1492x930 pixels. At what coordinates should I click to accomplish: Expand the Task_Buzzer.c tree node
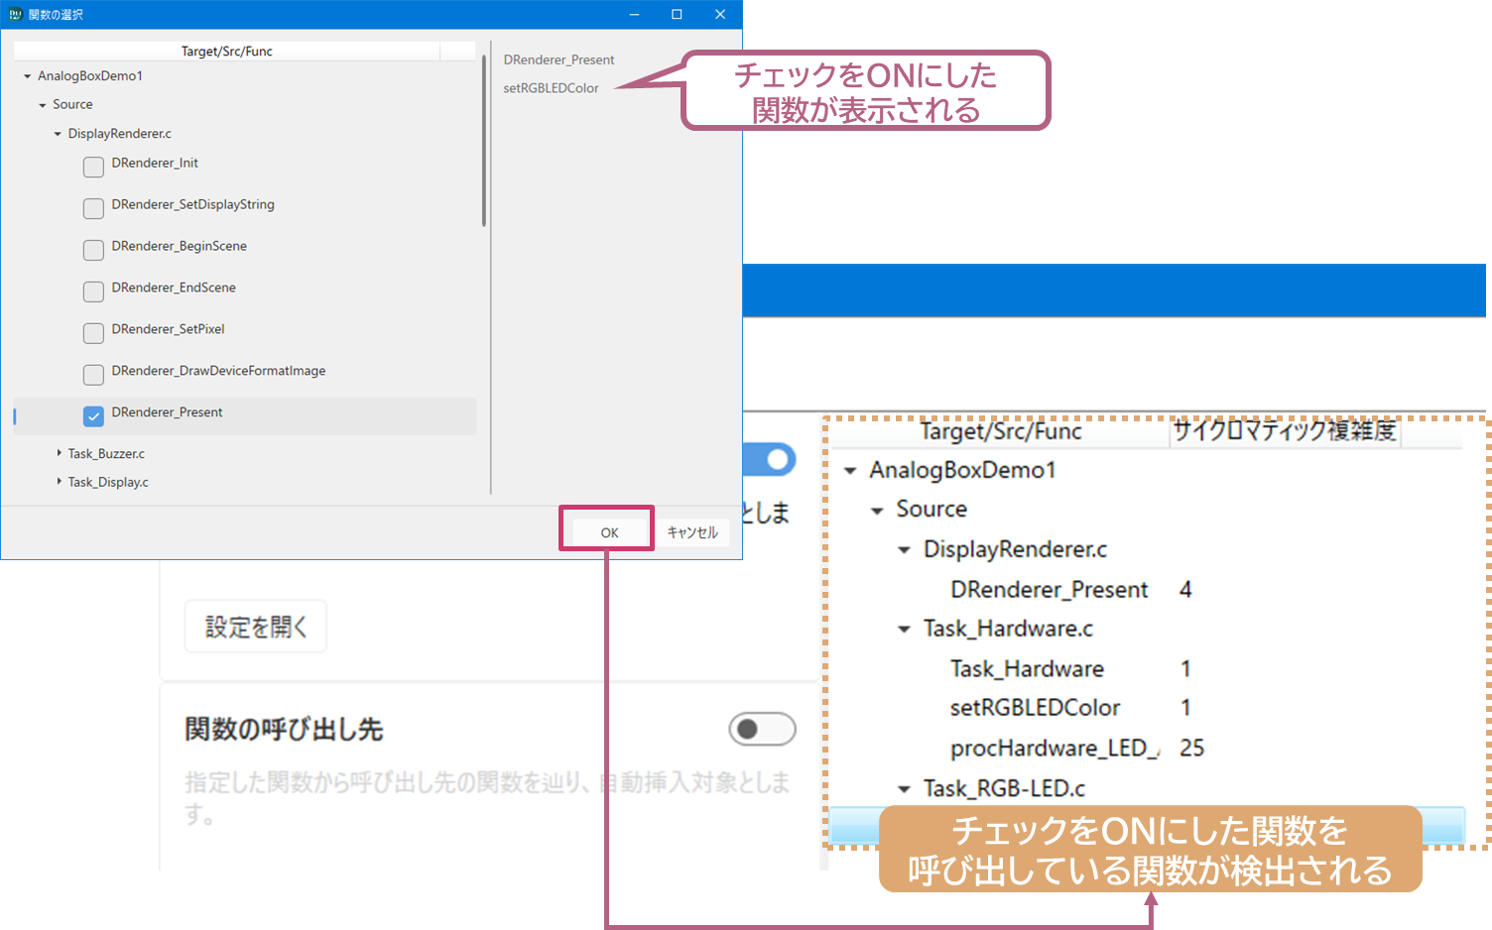coord(59,453)
